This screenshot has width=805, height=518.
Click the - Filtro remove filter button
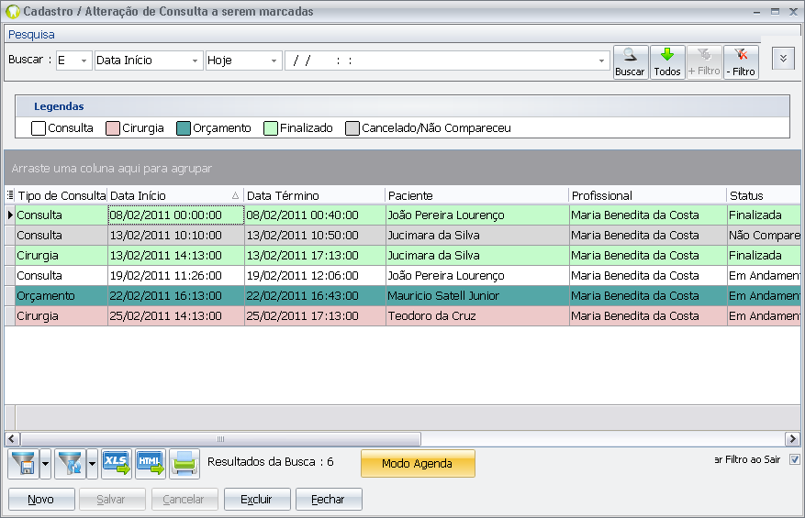[741, 62]
